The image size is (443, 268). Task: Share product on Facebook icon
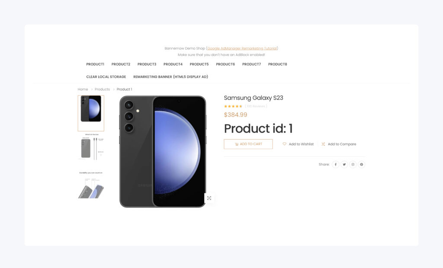335,164
